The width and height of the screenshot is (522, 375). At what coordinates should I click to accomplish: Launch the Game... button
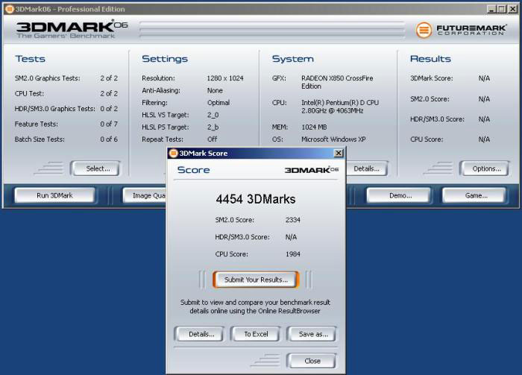(x=475, y=195)
